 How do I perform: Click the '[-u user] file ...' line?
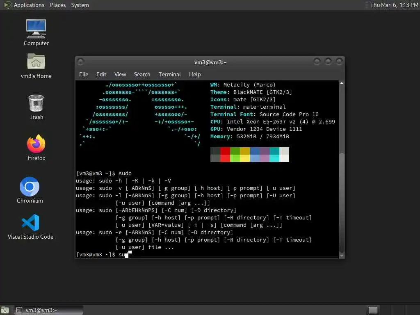(x=145, y=247)
